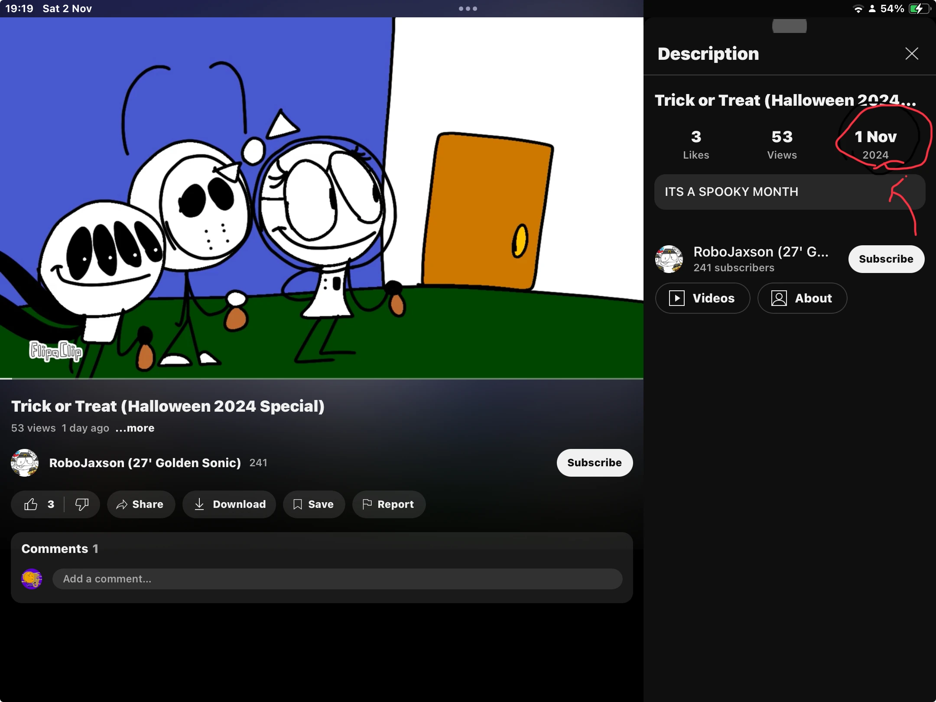Expand the Comments section header
The width and height of the screenshot is (936, 702).
pyautogui.click(x=60, y=549)
